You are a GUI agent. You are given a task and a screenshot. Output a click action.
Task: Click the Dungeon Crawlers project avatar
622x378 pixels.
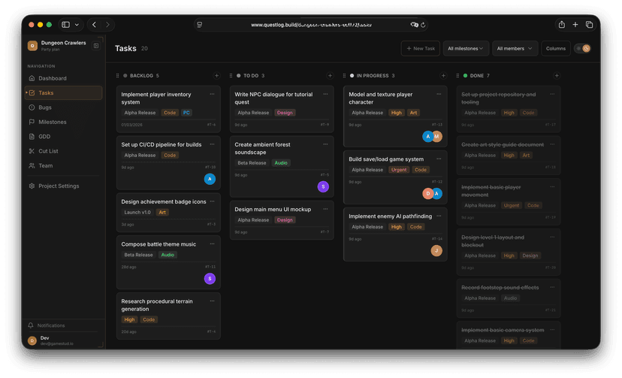tap(32, 46)
